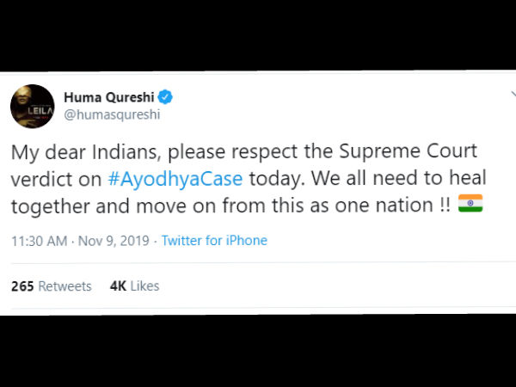Image resolution: width=516 pixels, height=387 pixels.
Task: View the 265 Retweets list
Action: tap(52, 286)
